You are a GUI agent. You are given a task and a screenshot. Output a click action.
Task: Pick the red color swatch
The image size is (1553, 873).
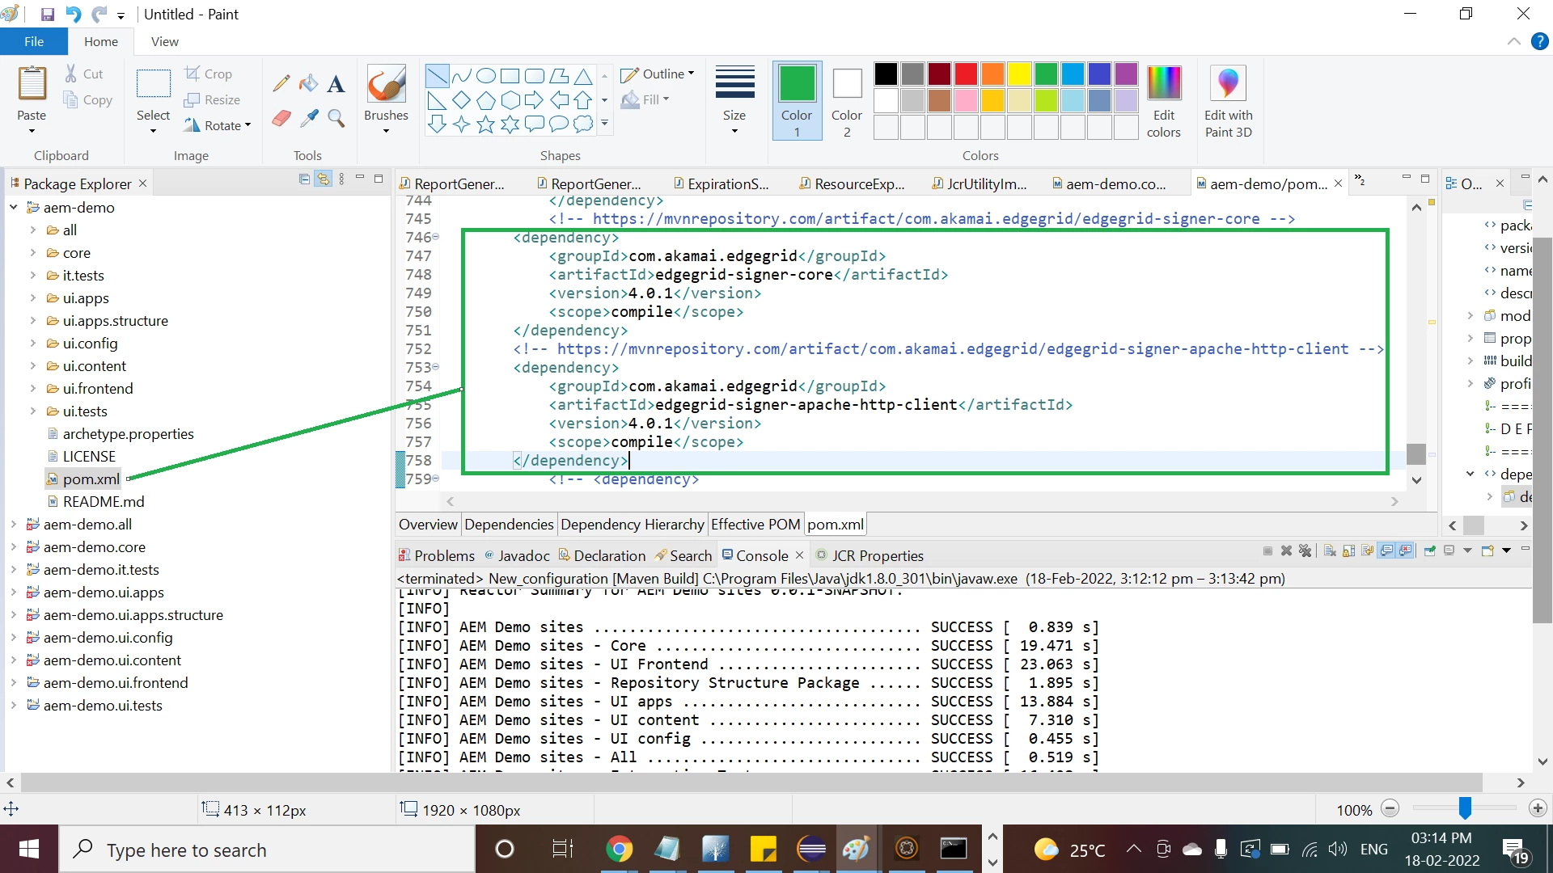[x=965, y=74]
